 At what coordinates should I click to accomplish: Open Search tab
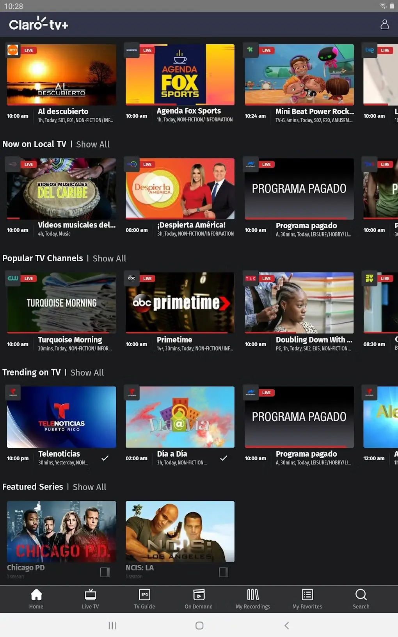tap(361, 599)
